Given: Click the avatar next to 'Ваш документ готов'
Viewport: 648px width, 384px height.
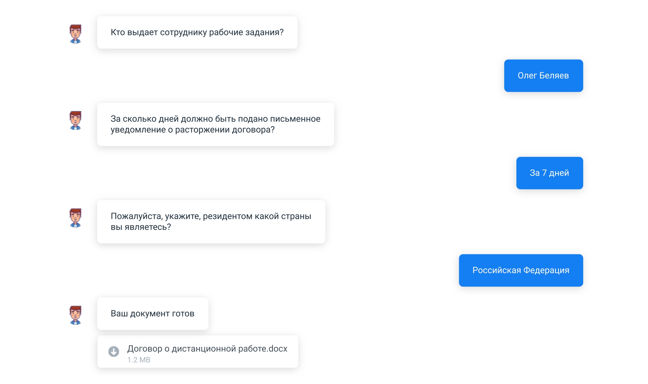Looking at the screenshot, I should pyautogui.click(x=75, y=315).
